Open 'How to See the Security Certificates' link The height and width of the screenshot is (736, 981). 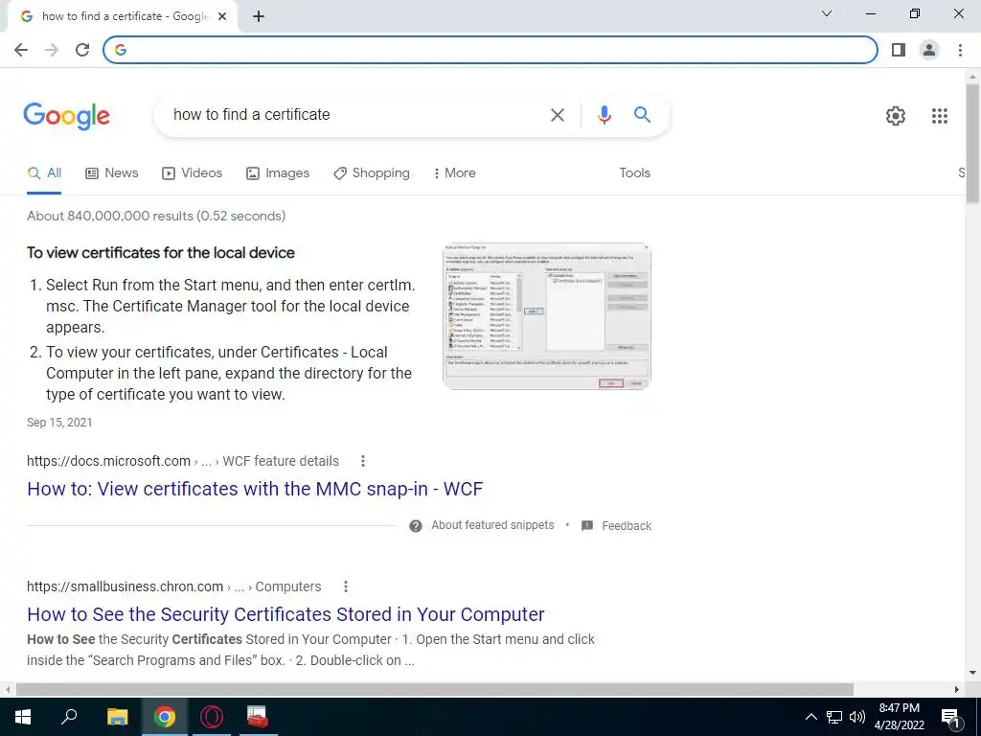click(x=285, y=614)
